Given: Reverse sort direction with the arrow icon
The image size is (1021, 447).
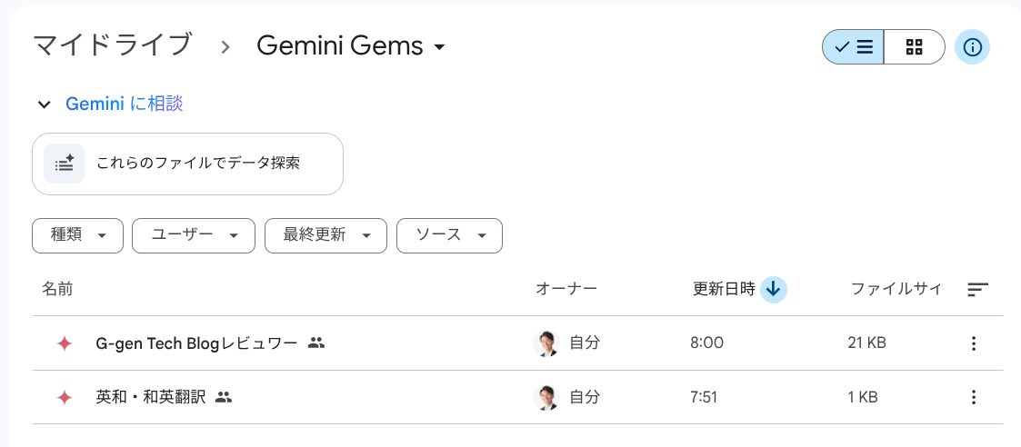Looking at the screenshot, I should 774,290.
